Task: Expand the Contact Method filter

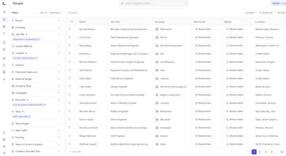Action: pyautogui.click(x=36, y=47)
